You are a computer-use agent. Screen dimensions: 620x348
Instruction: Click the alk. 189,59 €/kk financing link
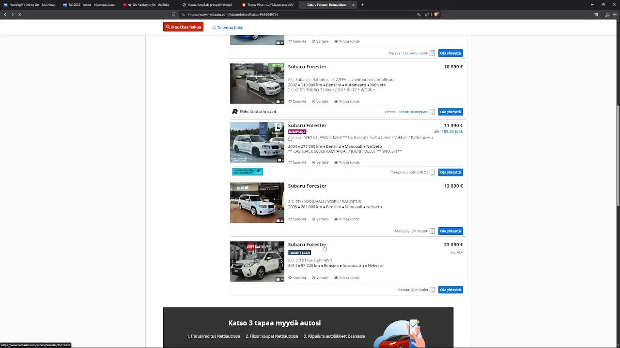(x=449, y=131)
